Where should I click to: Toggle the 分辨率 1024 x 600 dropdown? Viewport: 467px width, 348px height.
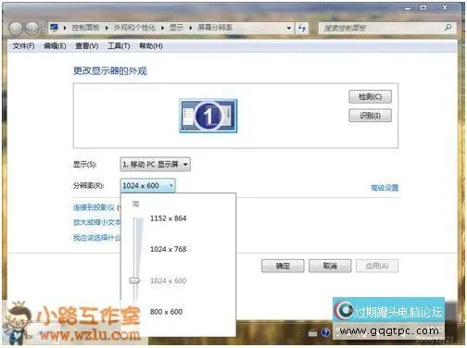pyautogui.click(x=147, y=186)
